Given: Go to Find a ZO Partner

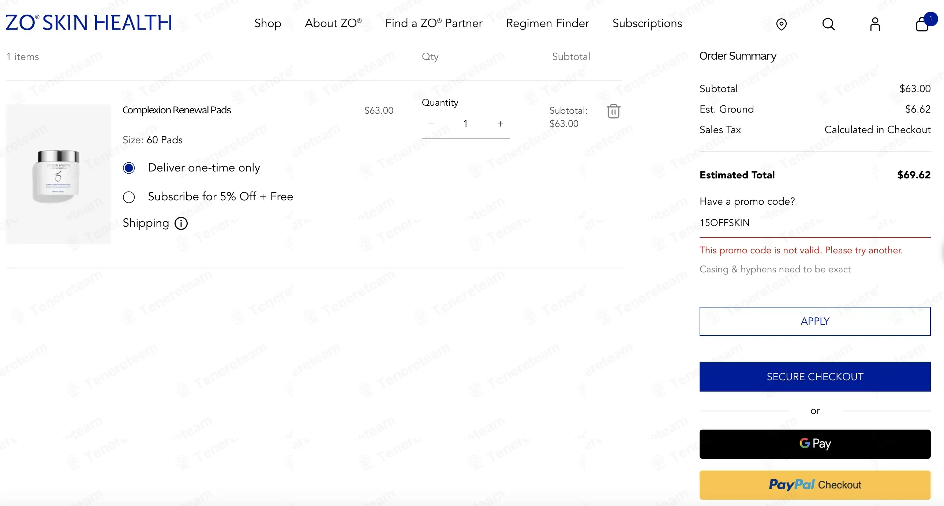Looking at the screenshot, I should pos(434,23).
